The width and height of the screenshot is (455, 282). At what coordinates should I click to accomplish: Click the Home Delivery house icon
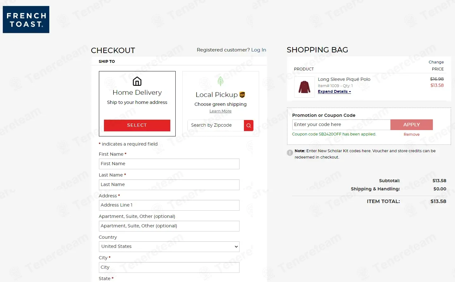[x=137, y=81]
